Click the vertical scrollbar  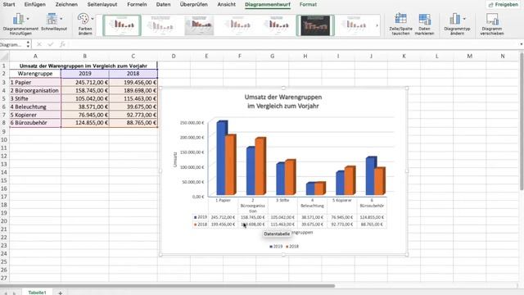(x=522, y=121)
